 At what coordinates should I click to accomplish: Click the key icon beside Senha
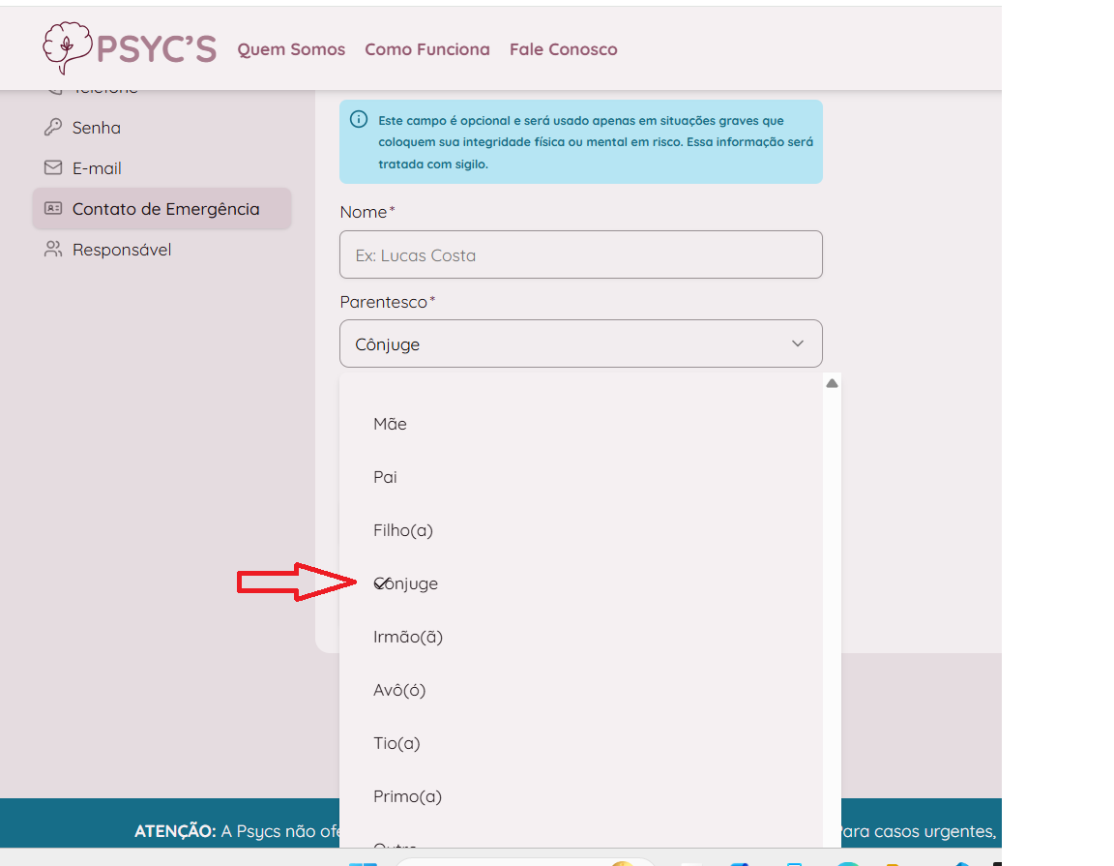coord(53,128)
